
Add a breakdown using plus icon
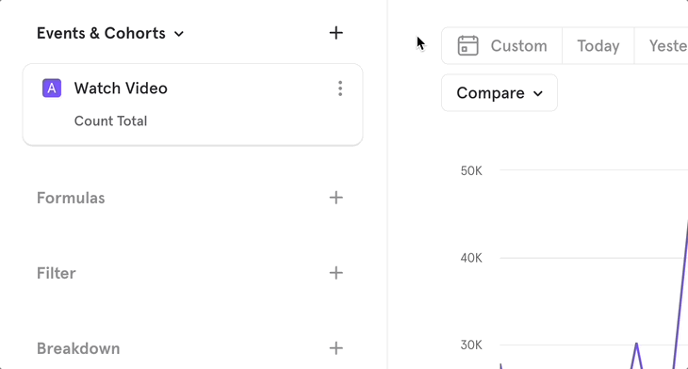pos(336,348)
